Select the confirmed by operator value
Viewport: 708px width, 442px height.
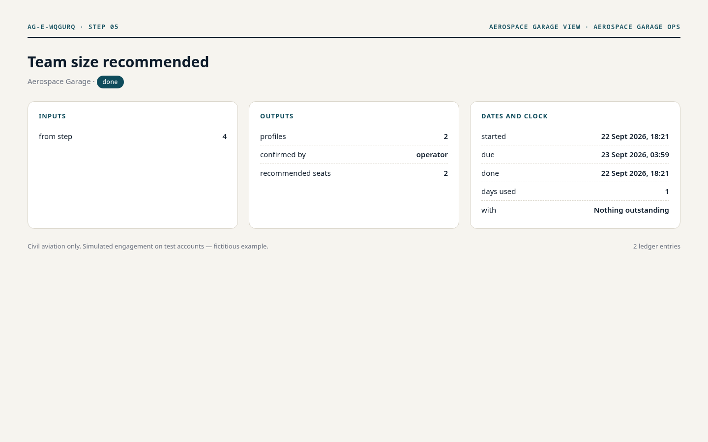click(x=432, y=155)
